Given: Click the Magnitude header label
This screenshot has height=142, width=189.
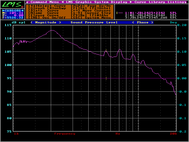Looking at the screenshot, I should point(46,22).
